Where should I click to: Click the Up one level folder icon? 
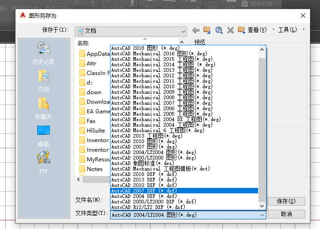pos(207,30)
